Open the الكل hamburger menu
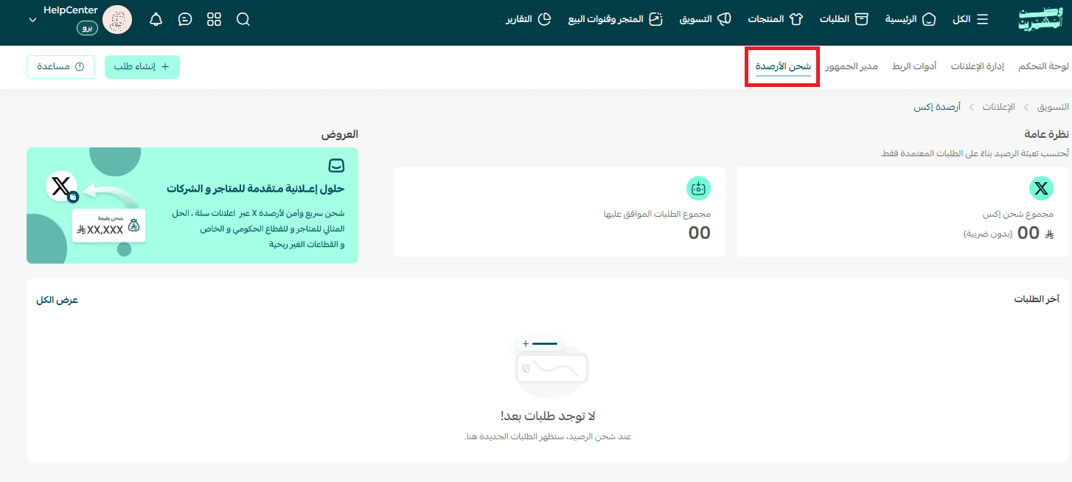This screenshot has width=1072, height=482. tap(971, 20)
